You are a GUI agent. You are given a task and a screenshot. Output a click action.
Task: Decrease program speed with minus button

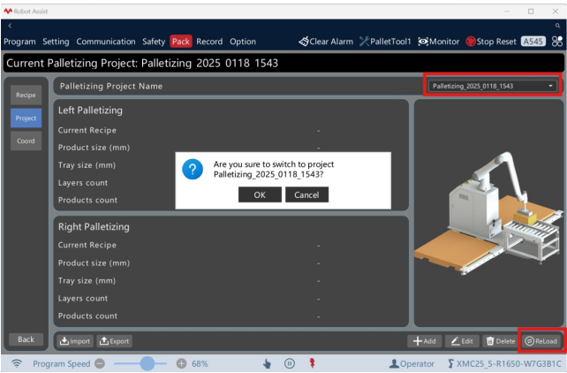coord(100,363)
